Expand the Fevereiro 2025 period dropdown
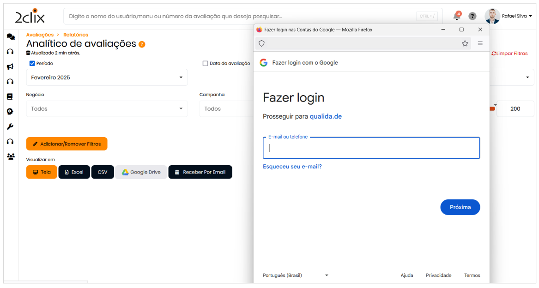The image size is (539, 288). pos(107,78)
